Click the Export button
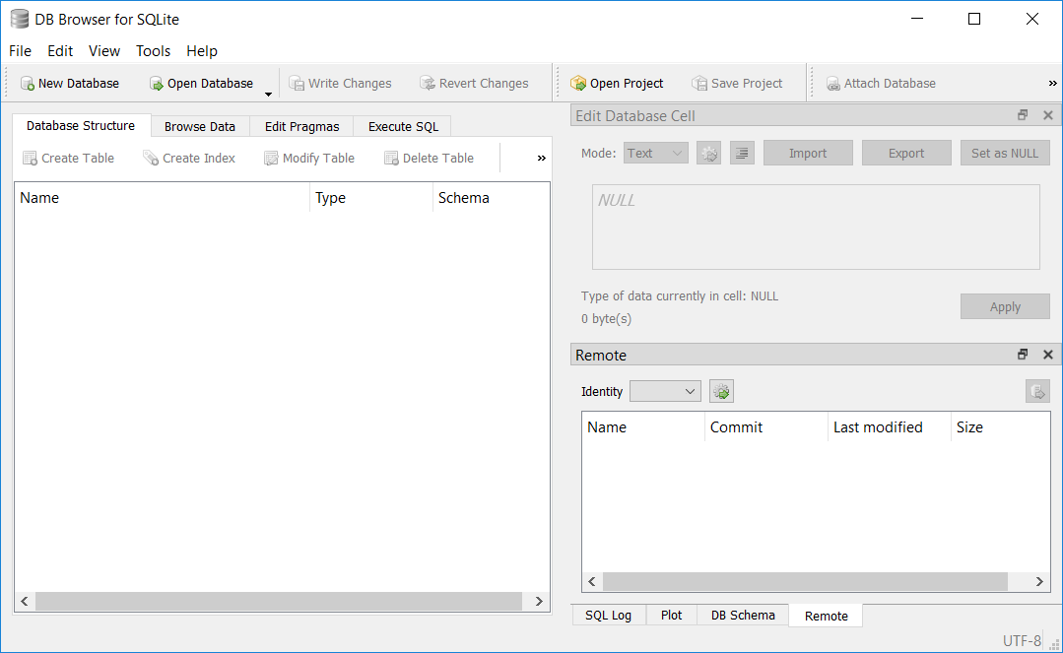The width and height of the screenshot is (1063, 653). click(x=906, y=154)
